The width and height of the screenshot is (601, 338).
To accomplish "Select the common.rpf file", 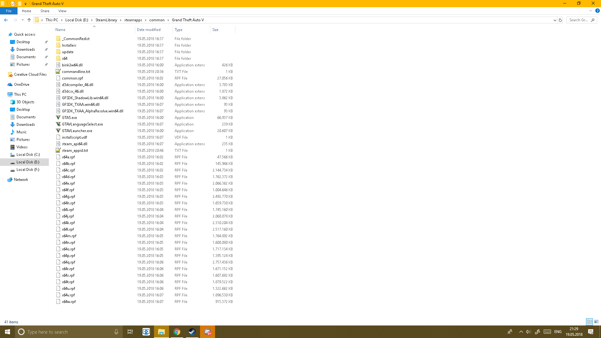I will (72, 78).
